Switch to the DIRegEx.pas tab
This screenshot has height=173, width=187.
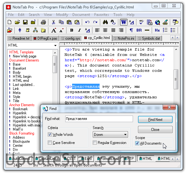pyautogui.click(x=46, y=38)
